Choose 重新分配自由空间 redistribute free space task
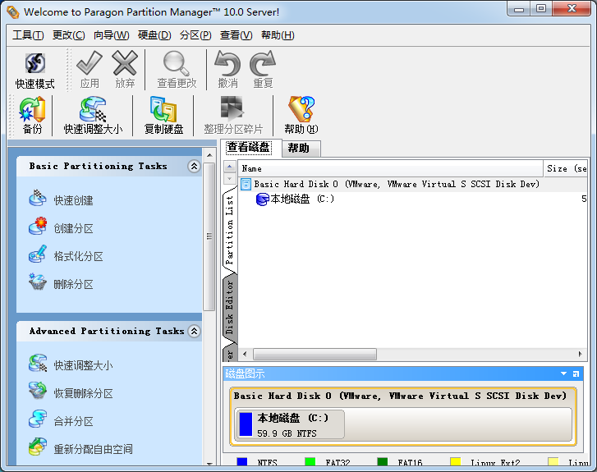Screen dimensions: 597x472 tap(80, 448)
